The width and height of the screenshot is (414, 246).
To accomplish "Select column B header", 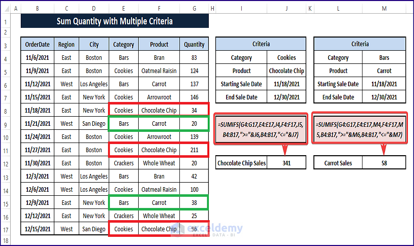I will click(38, 9).
